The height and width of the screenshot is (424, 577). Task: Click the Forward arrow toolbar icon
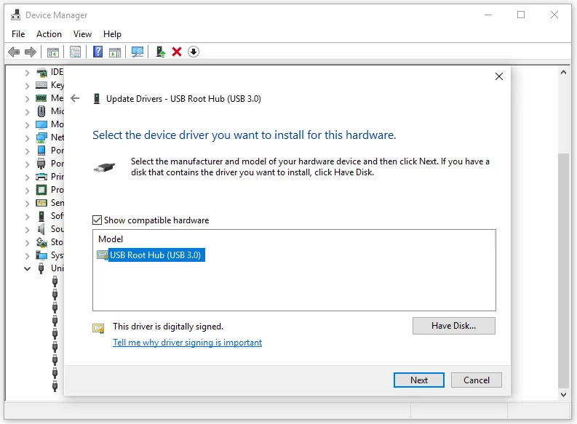31,52
